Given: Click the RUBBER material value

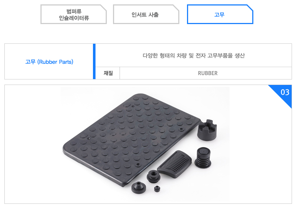Looking at the screenshot, I should (x=208, y=73).
